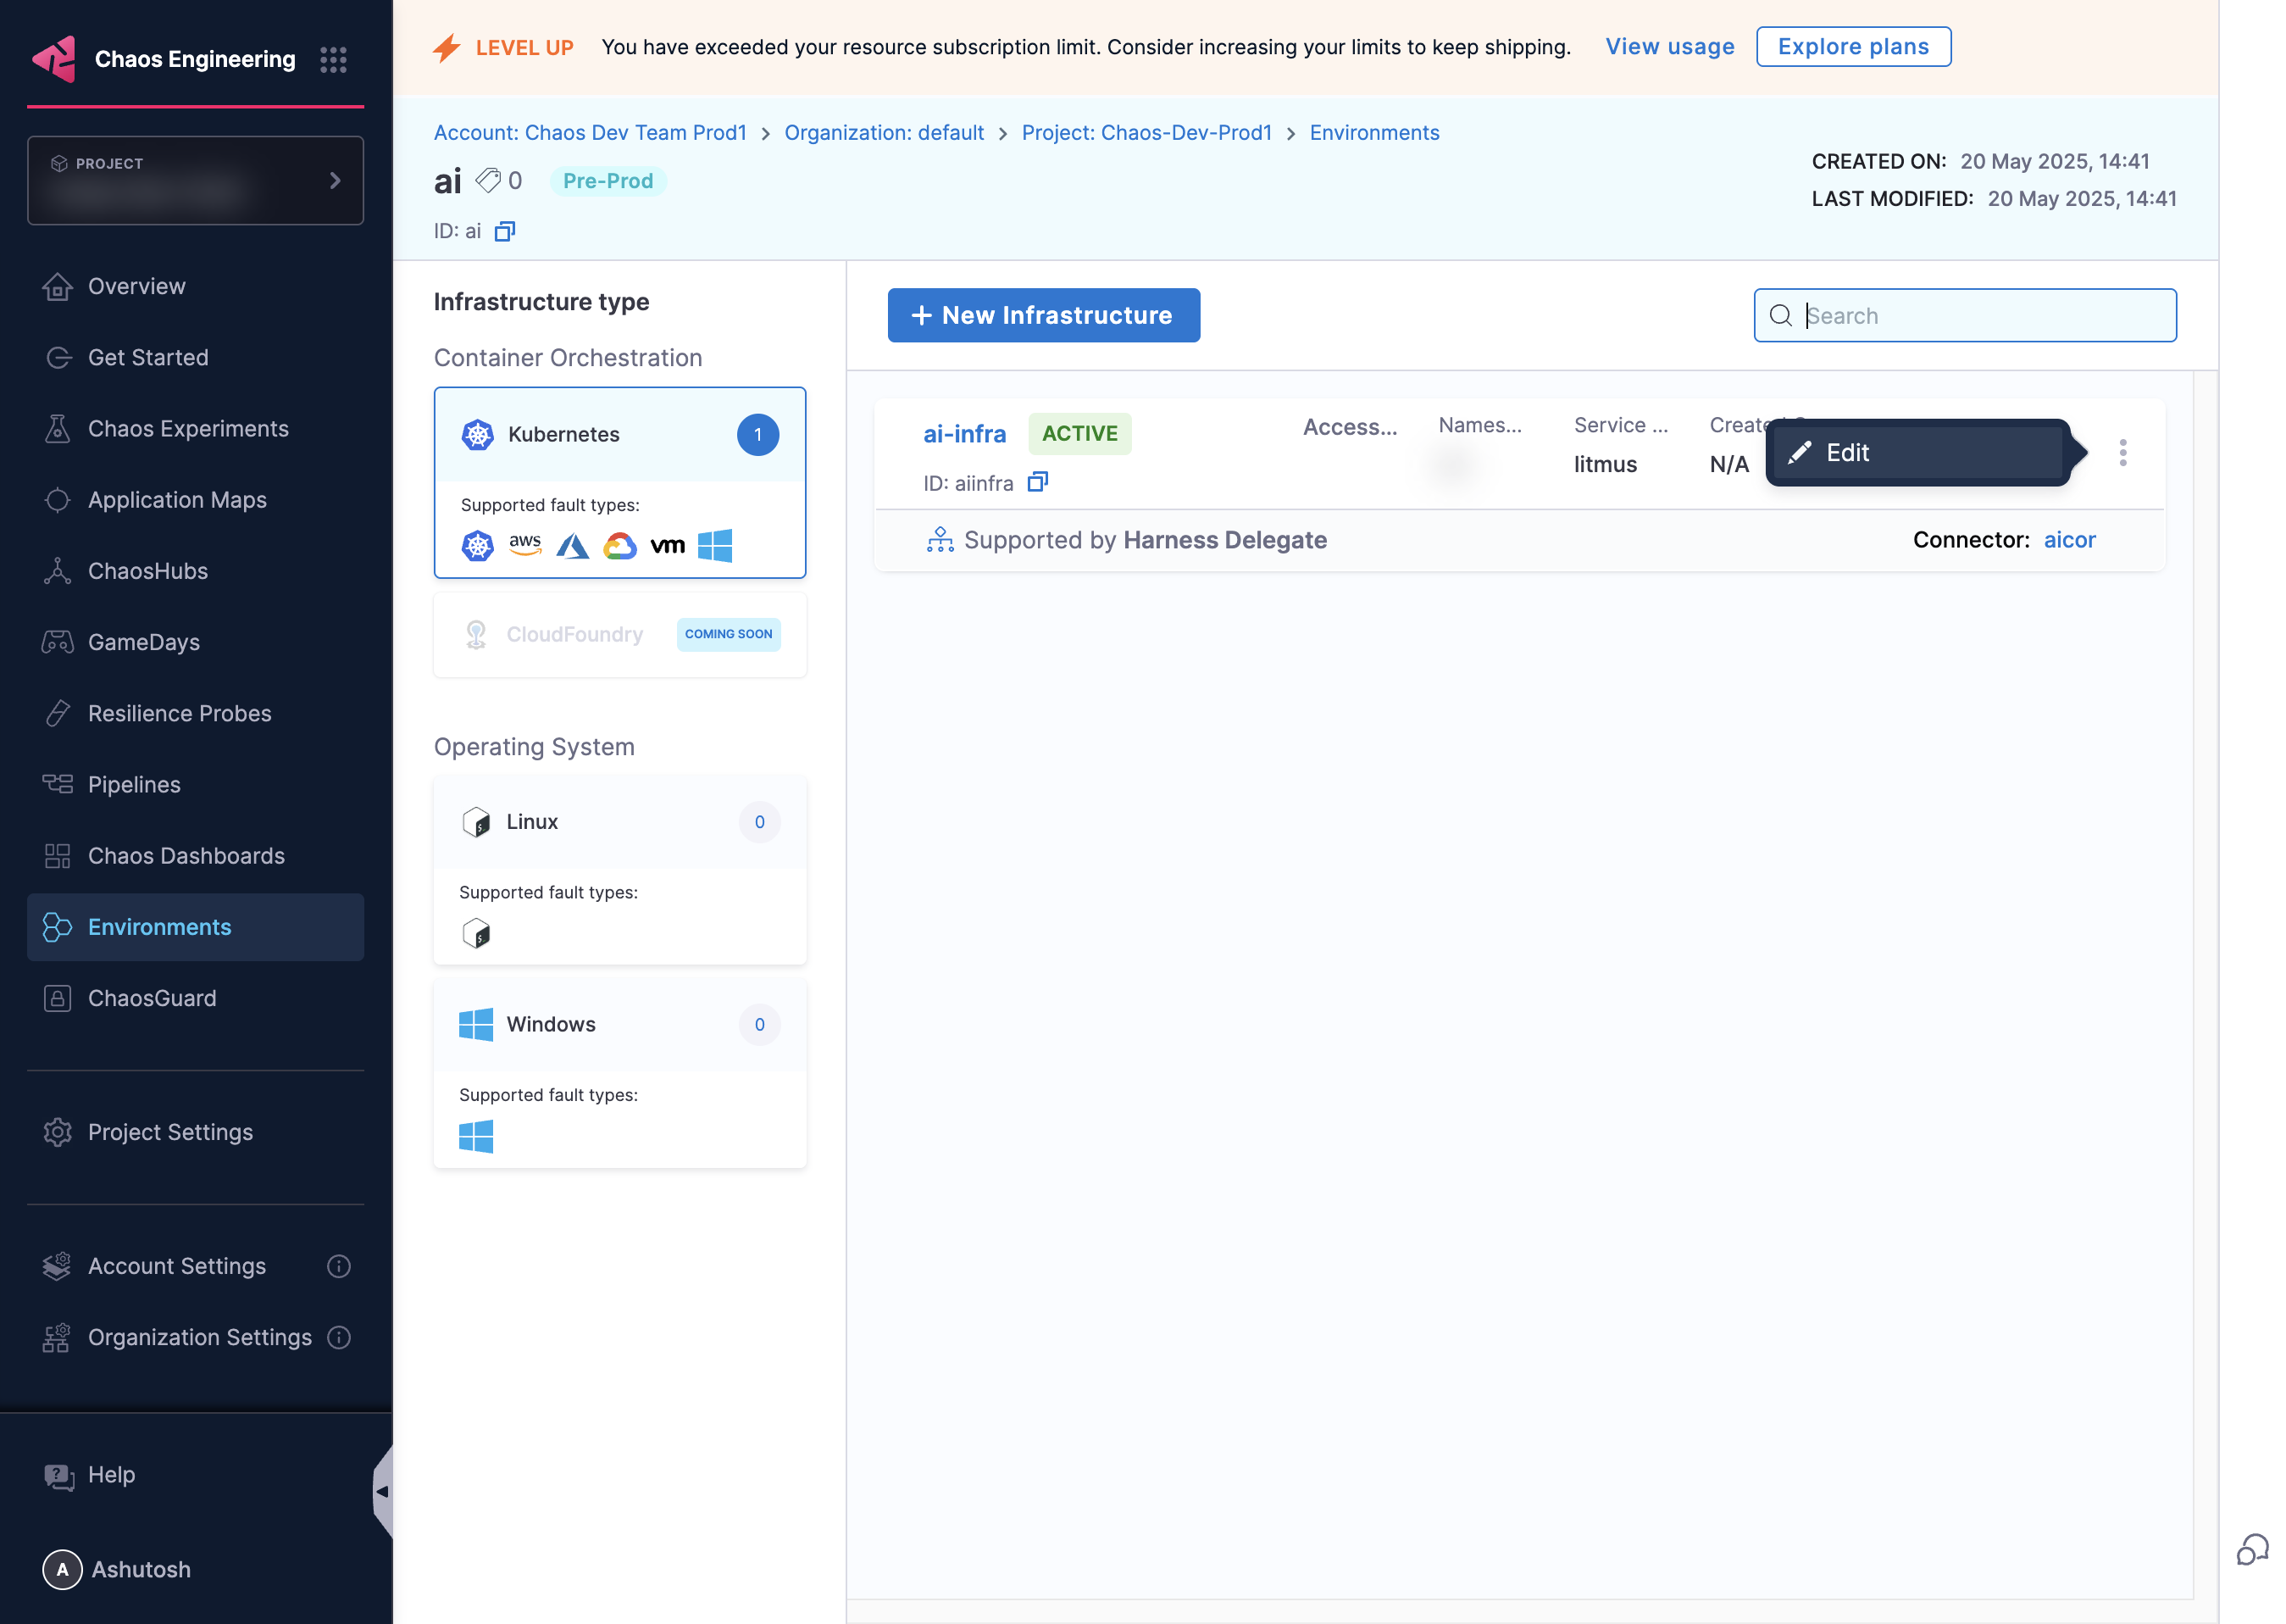Focus the infrastructure Search field

coord(1964,315)
